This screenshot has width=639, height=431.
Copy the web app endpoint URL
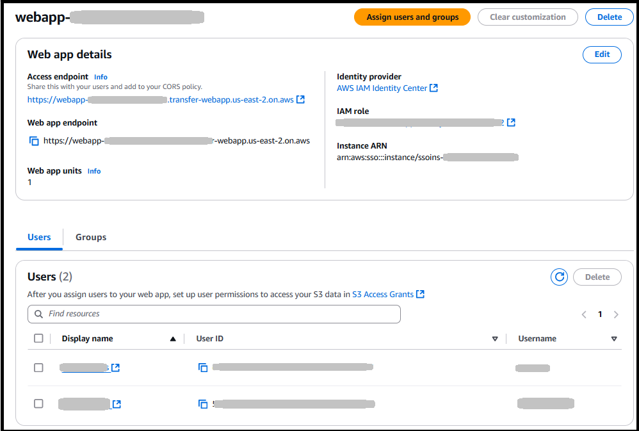[x=34, y=141]
